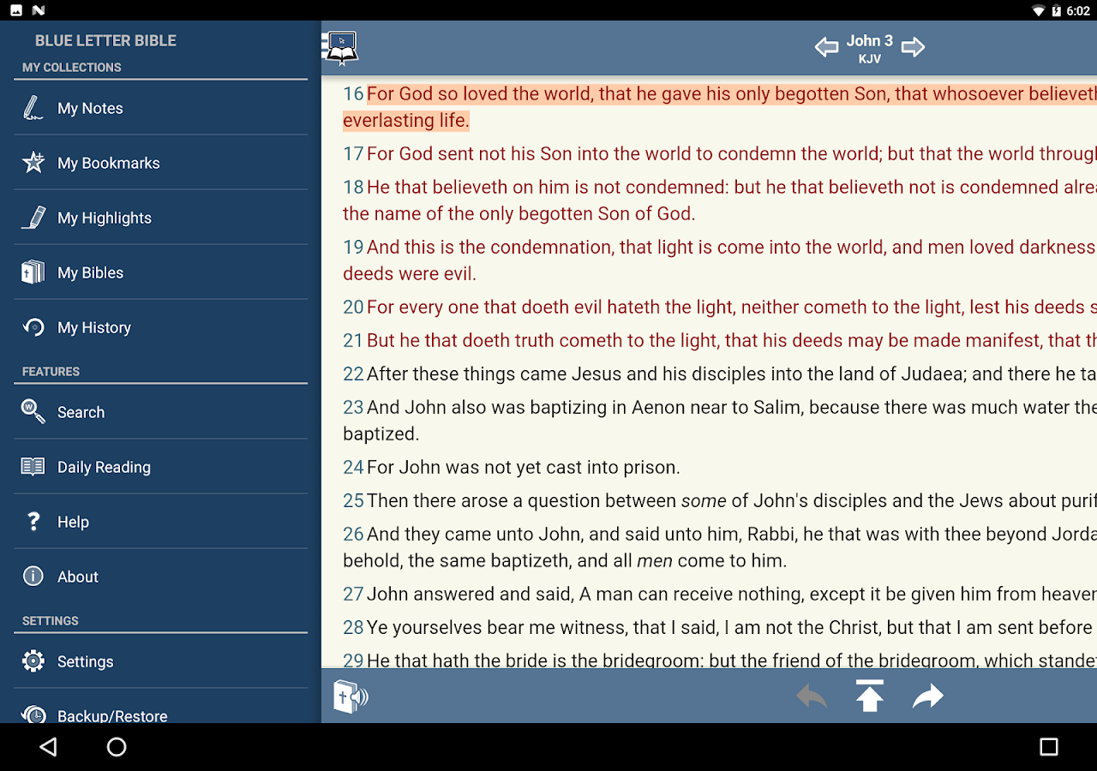Open the My Bookmarks menu entry
Image resolution: width=1097 pixels, height=771 pixels.
[160, 163]
